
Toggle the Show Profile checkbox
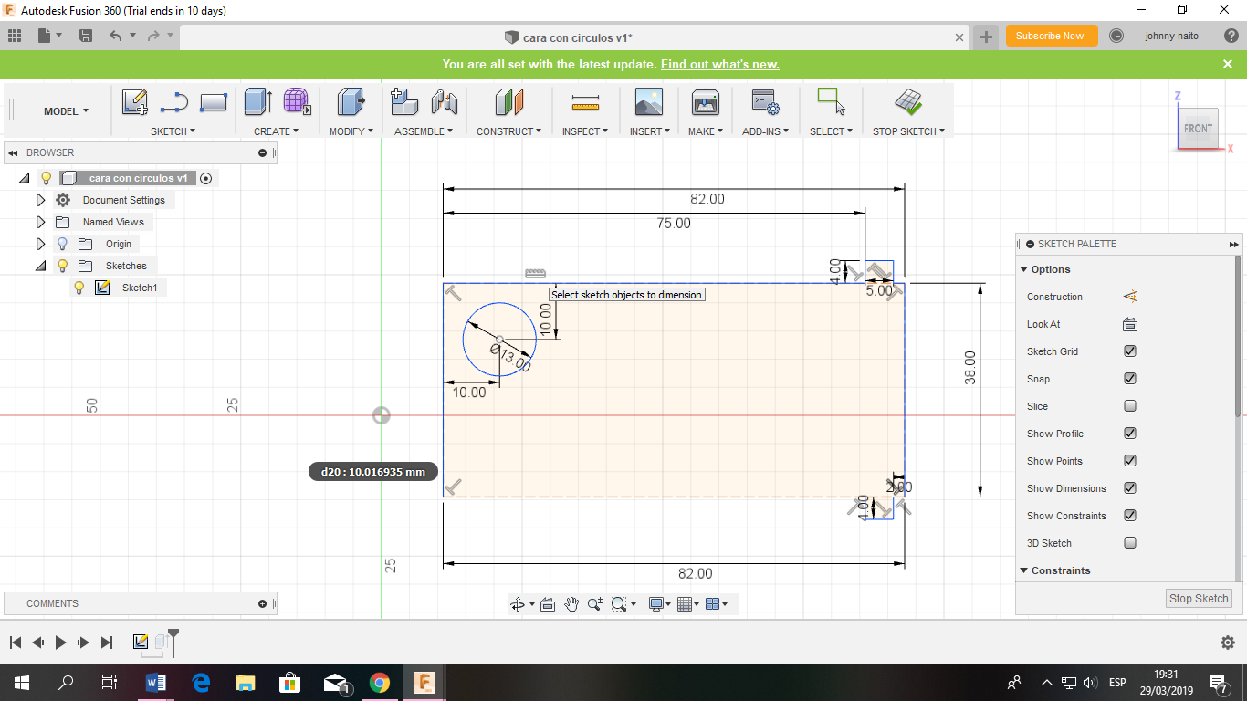tap(1130, 434)
